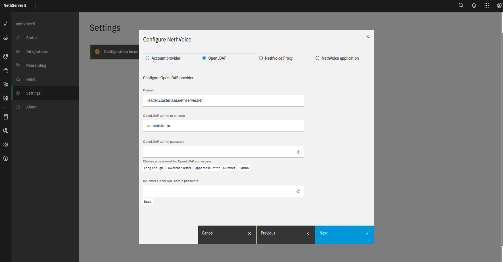This screenshot has height=262, width=503.
Task: Open the Rebranding menu item
Action: coord(36,65)
